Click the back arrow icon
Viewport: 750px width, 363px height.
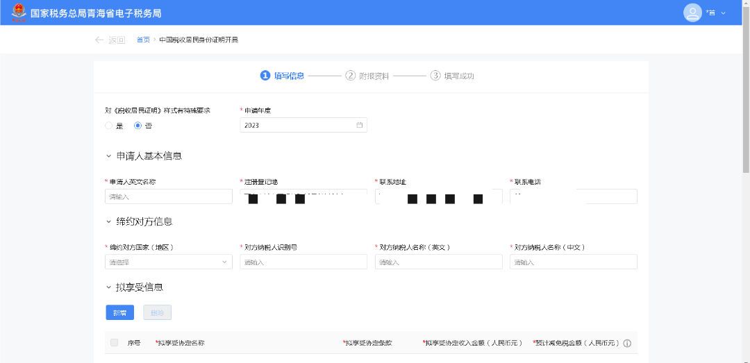pyautogui.click(x=99, y=40)
